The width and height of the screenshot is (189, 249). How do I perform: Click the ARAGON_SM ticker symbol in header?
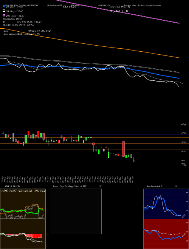[x=104, y=5]
